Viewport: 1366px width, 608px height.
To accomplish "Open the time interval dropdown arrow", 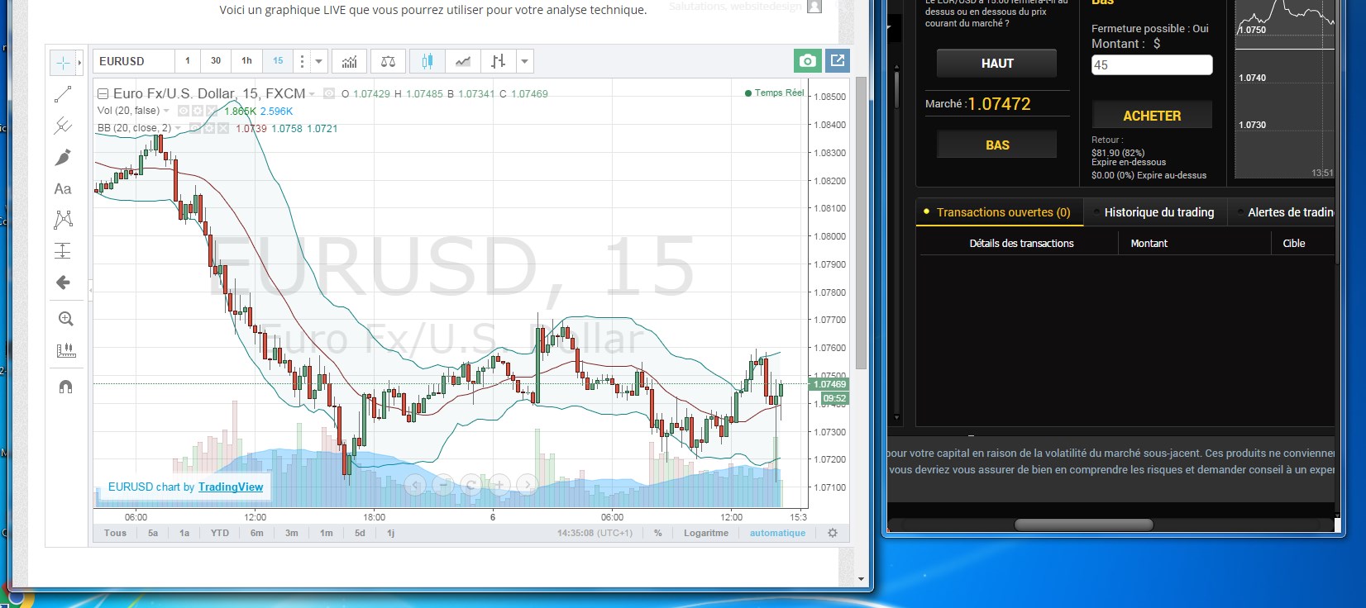I will (318, 61).
